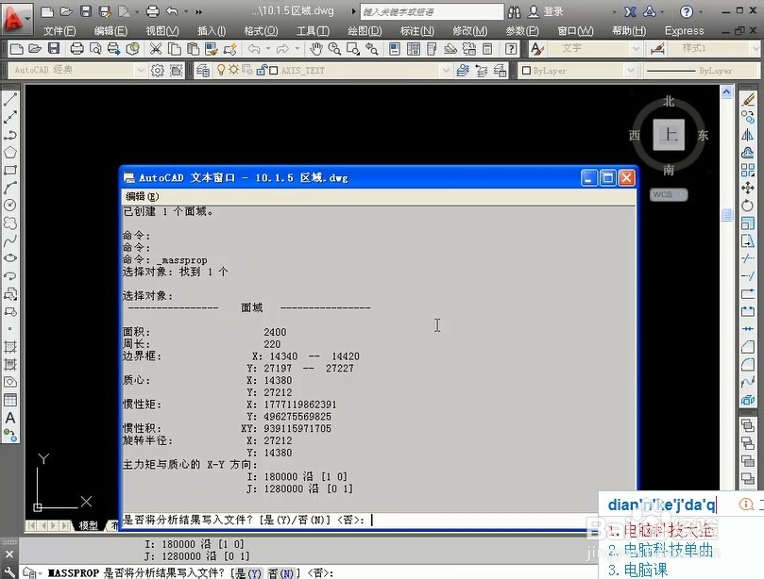Select the Circle draw tool
The image size is (764, 579).
pos(10,205)
